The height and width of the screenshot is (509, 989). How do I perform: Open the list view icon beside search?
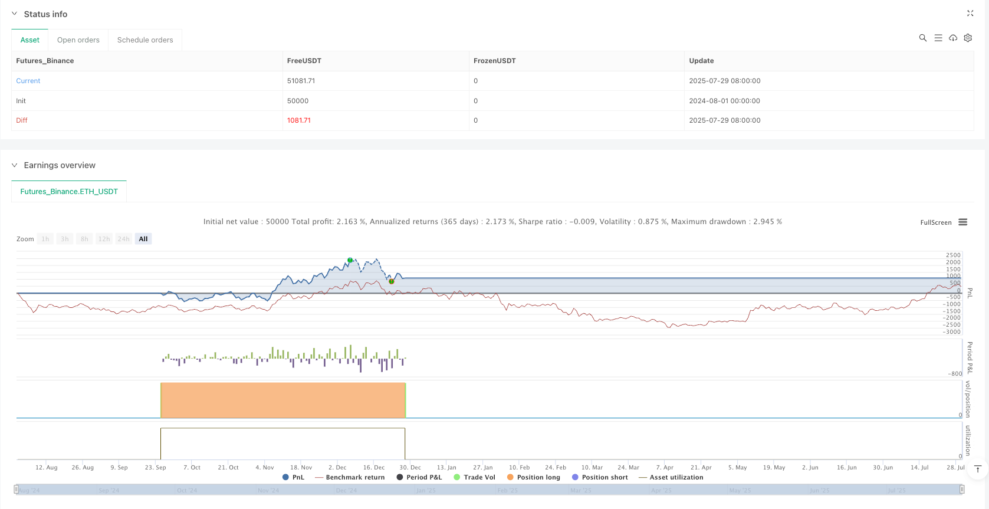[x=938, y=38]
